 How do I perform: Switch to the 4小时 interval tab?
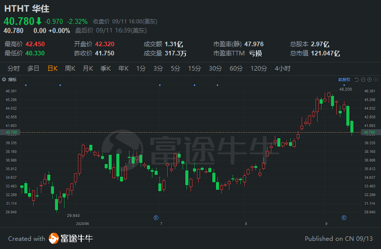click(282, 69)
